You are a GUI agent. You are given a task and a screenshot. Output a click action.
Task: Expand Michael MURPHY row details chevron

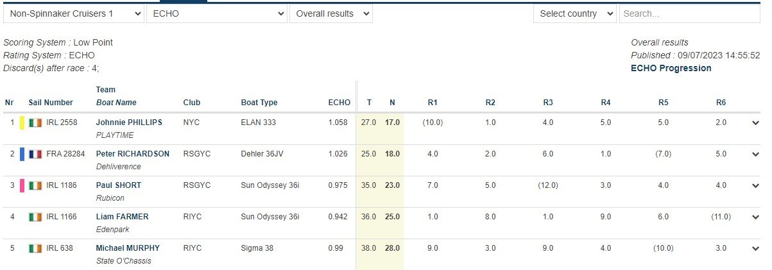755,249
